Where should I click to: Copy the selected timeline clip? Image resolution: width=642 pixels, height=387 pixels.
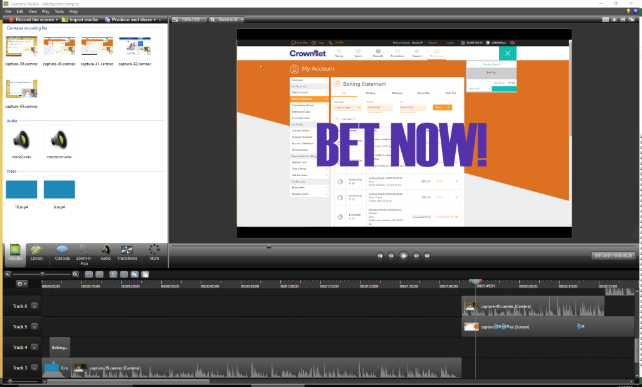click(134, 274)
